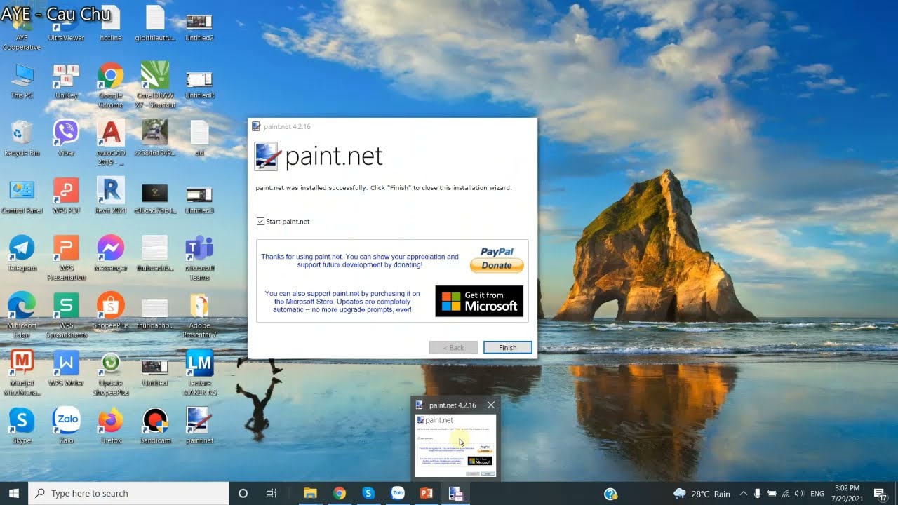Click the grayed-out Back button
The height and width of the screenshot is (505, 898).
[453, 347]
